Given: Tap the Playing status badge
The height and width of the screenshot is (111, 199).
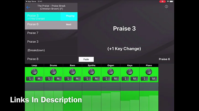Looking at the screenshot, I should click(x=70, y=16).
